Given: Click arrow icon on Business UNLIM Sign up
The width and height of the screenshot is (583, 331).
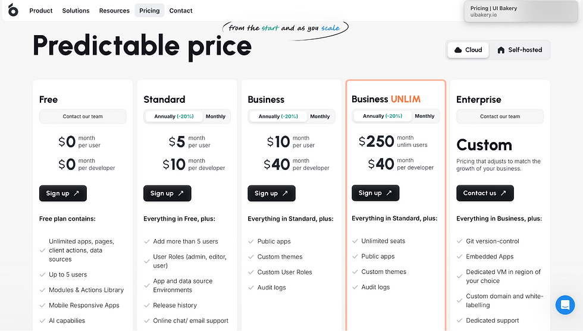Looking at the screenshot, I should [x=389, y=193].
